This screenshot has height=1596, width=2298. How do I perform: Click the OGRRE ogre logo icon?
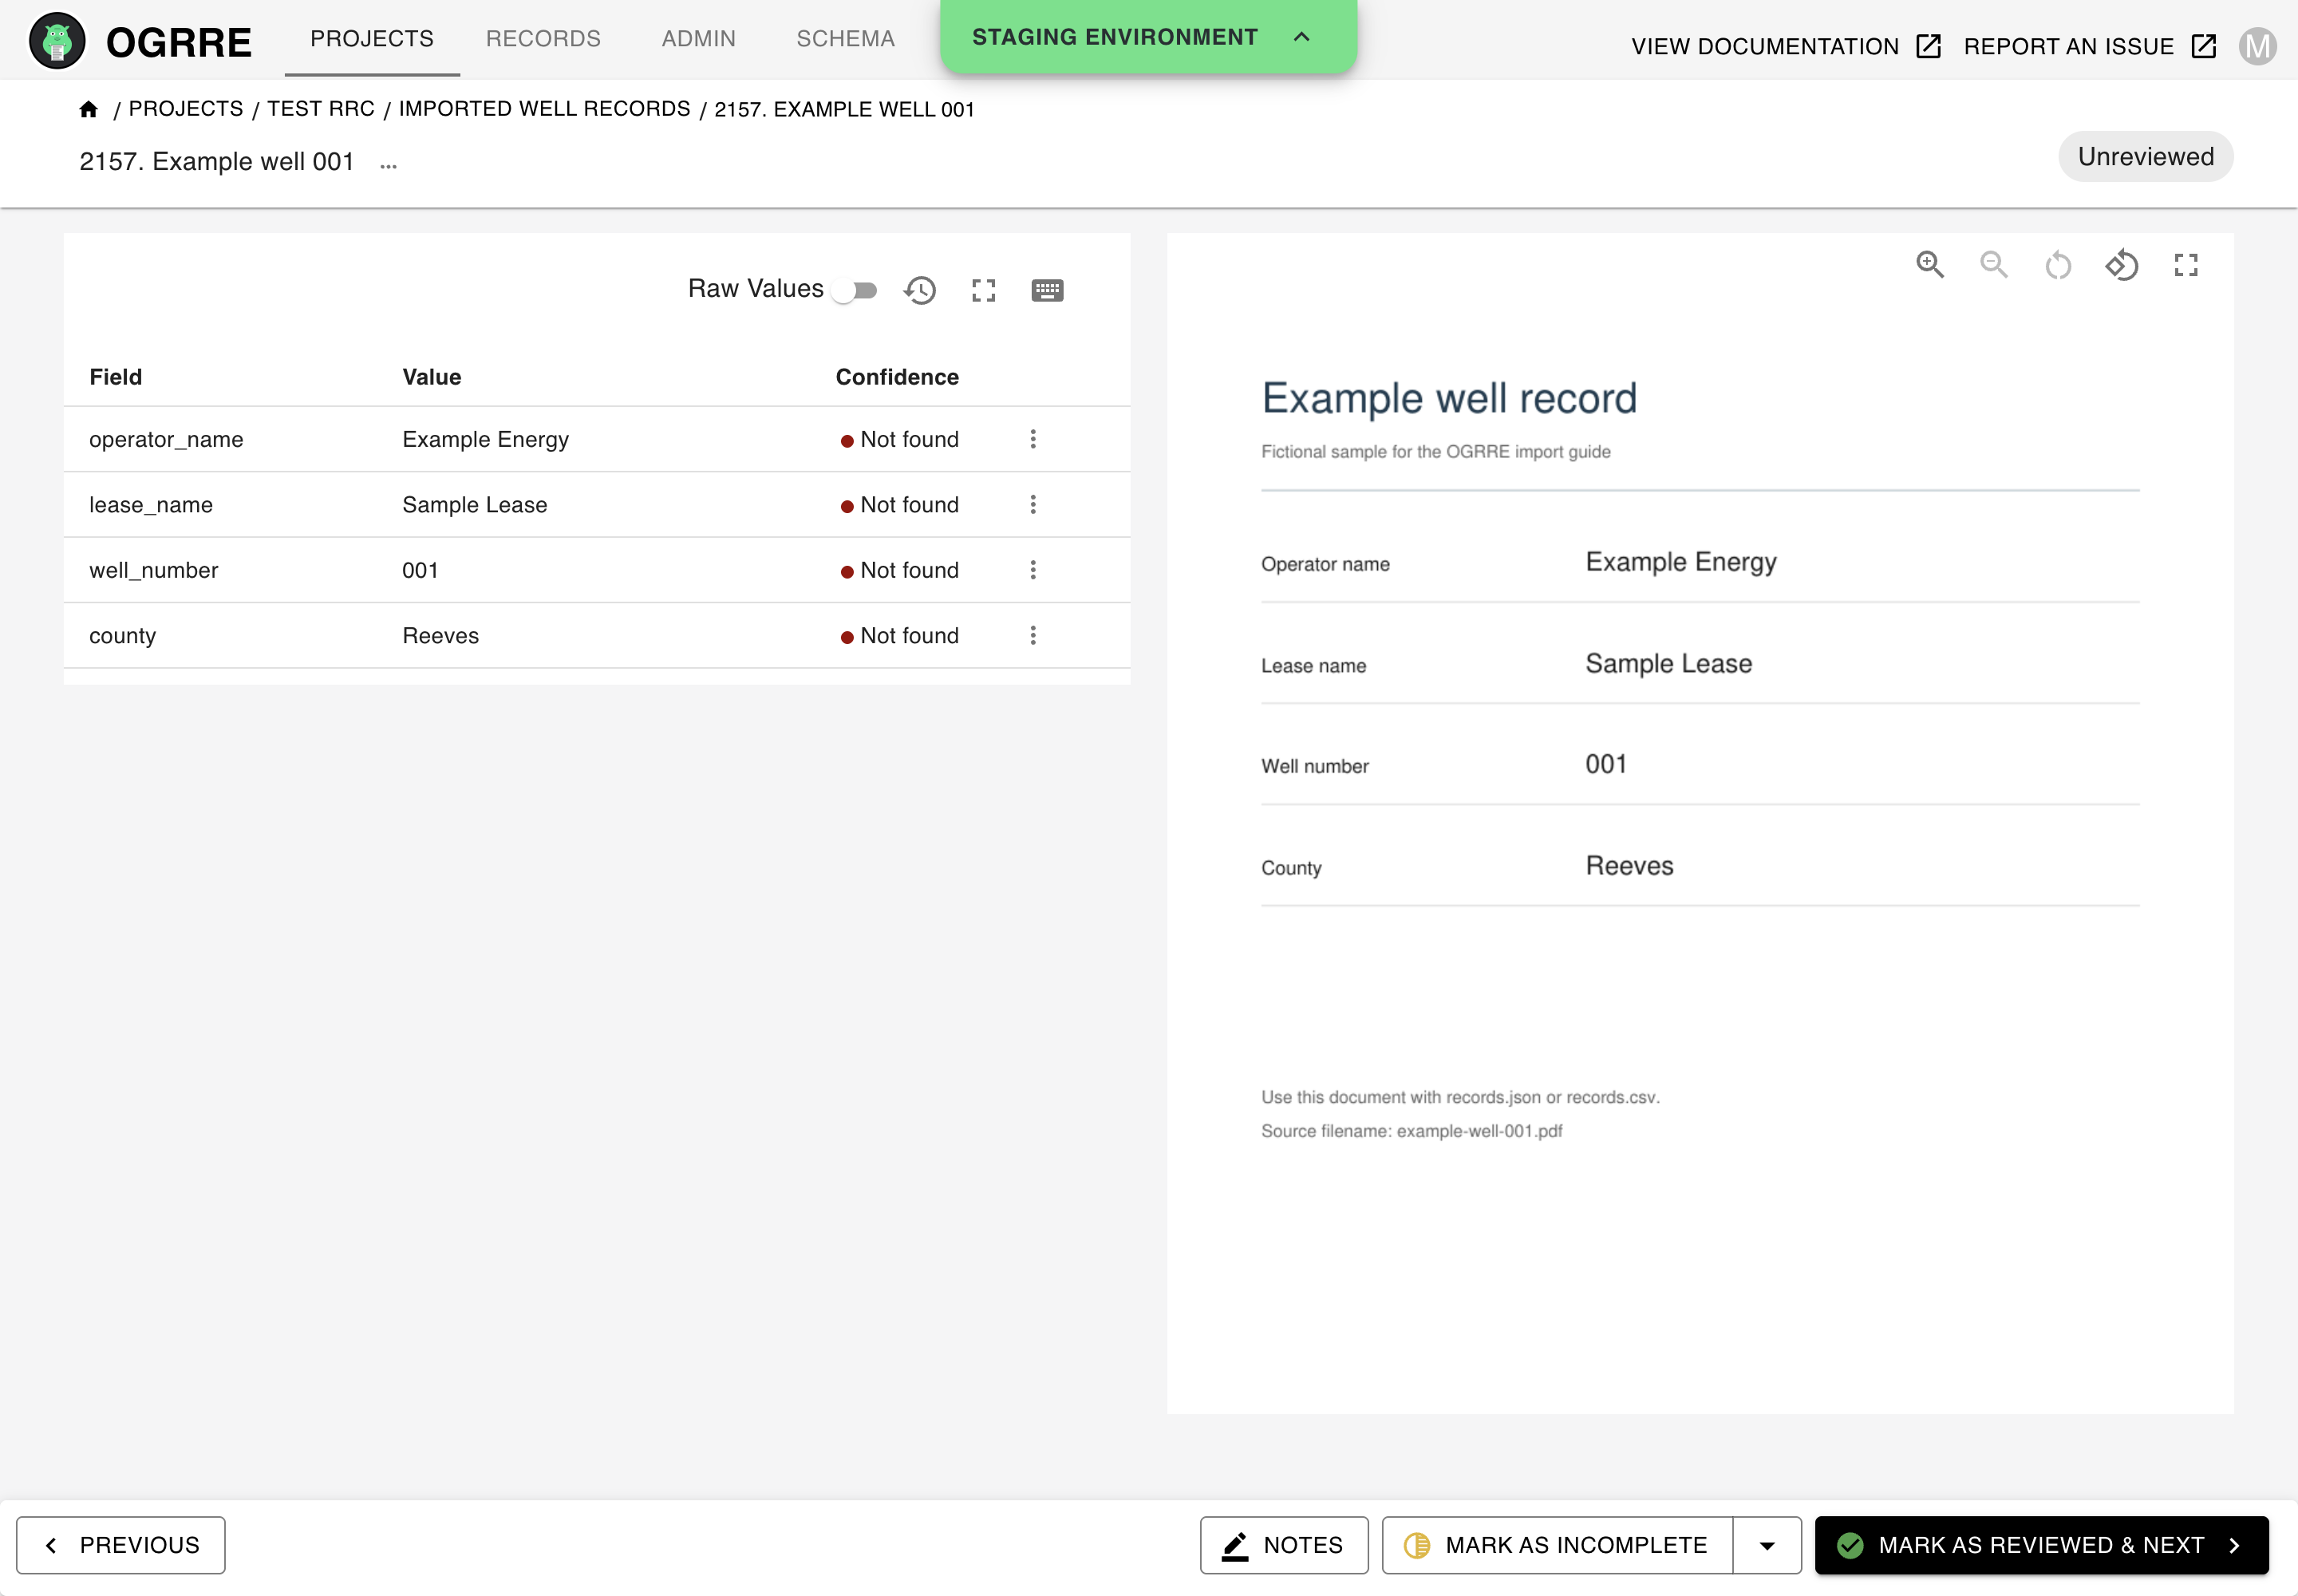click(57, 41)
